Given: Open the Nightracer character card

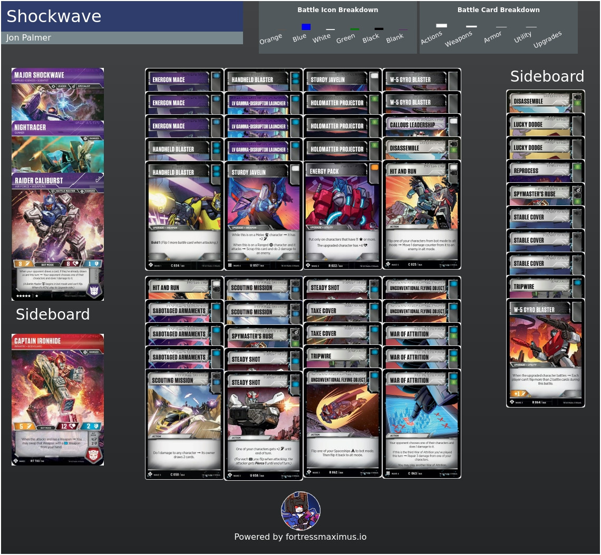Looking at the screenshot, I should [x=57, y=146].
